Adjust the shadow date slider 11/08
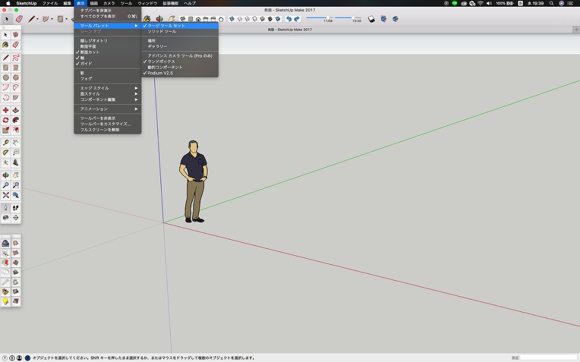 coord(328,17)
